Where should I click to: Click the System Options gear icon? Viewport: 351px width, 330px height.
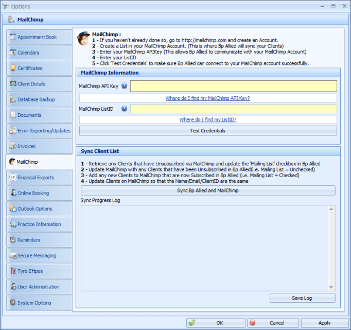(13, 302)
